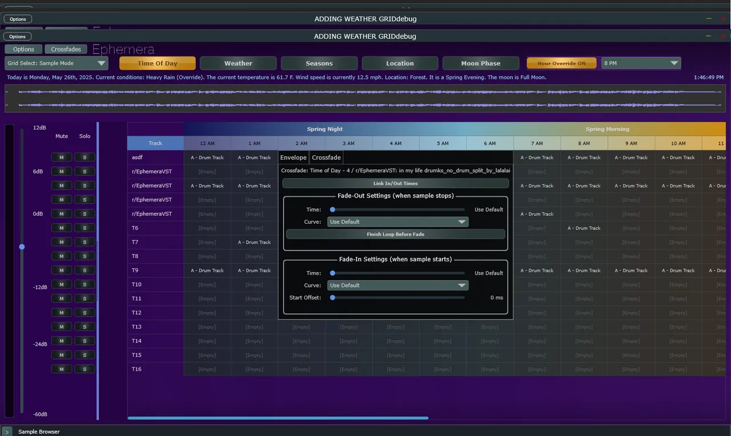Screen dimensions: 731x436
Task: Click Finish Loop Before Fade button
Action: (x=395, y=234)
